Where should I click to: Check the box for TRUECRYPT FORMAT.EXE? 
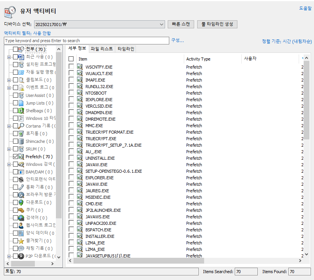click(71, 132)
